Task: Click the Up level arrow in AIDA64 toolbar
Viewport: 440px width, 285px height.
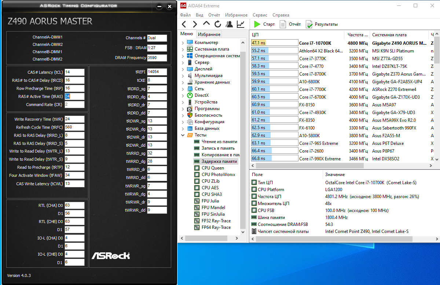Action: click(x=206, y=24)
